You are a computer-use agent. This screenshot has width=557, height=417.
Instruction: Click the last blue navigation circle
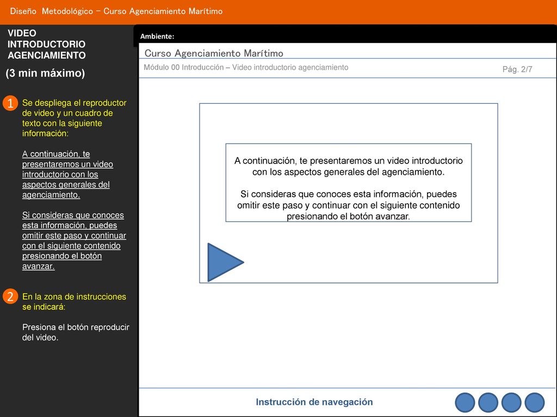point(535,403)
